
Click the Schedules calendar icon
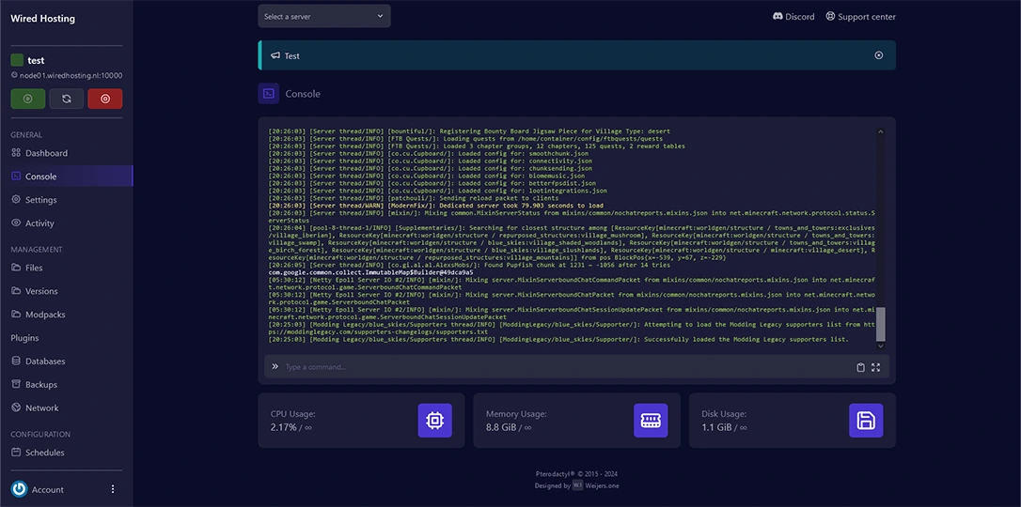pos(16,453)
